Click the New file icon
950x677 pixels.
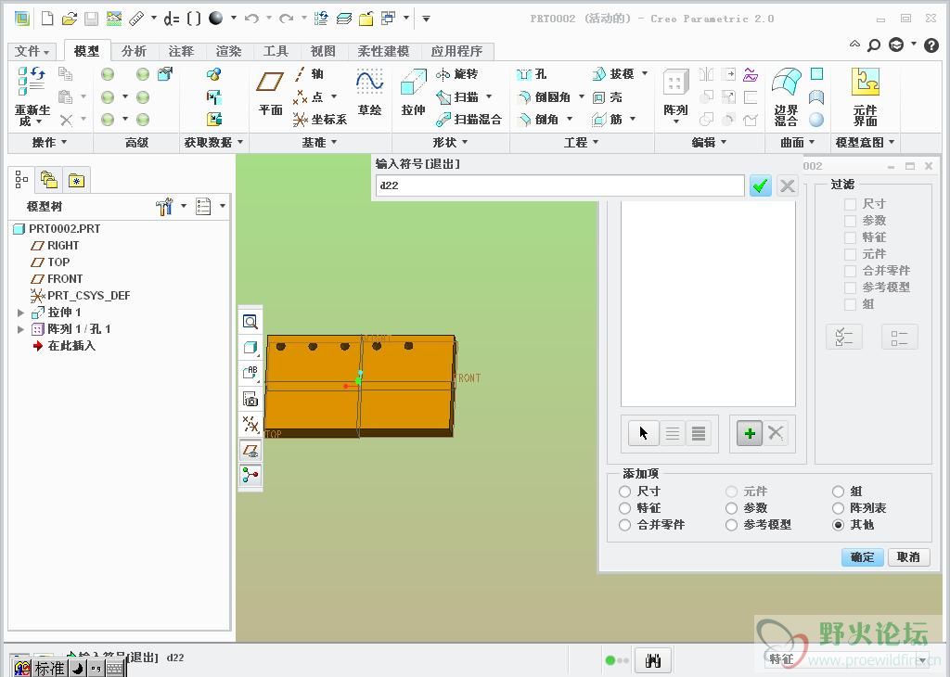click(x=46, y=19)
